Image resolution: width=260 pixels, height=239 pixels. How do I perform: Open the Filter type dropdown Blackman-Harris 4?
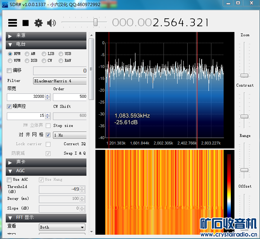(60, 81)
